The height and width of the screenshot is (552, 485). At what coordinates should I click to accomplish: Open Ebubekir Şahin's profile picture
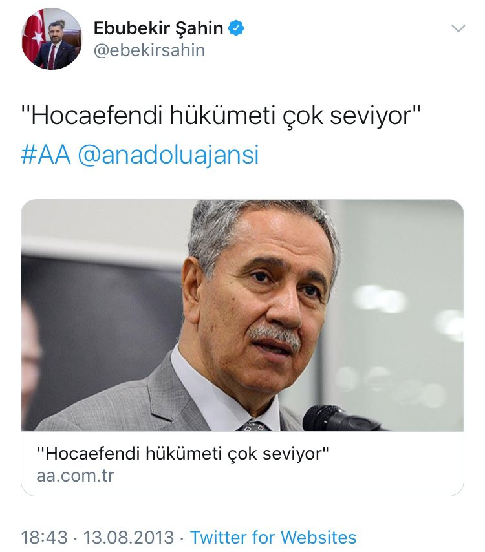52,39
